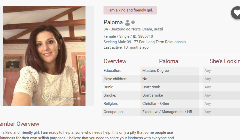Select the Overview column heading
Screen dimensions: 240x140
[115, 61]
